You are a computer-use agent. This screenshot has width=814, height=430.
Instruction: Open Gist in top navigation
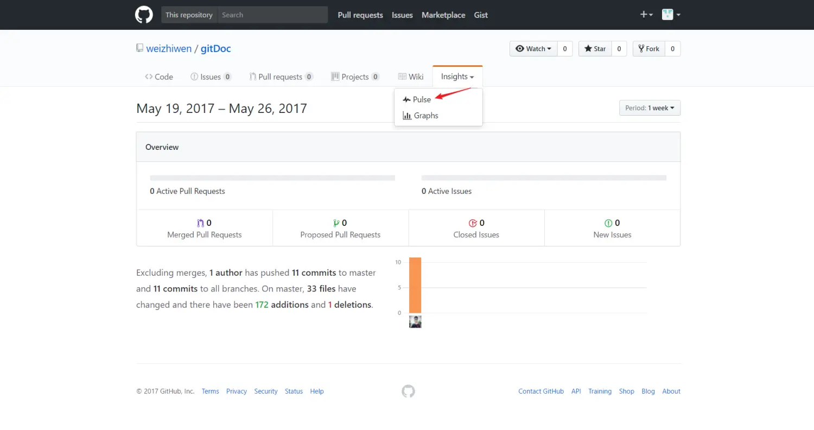click(x=481, y=15)
